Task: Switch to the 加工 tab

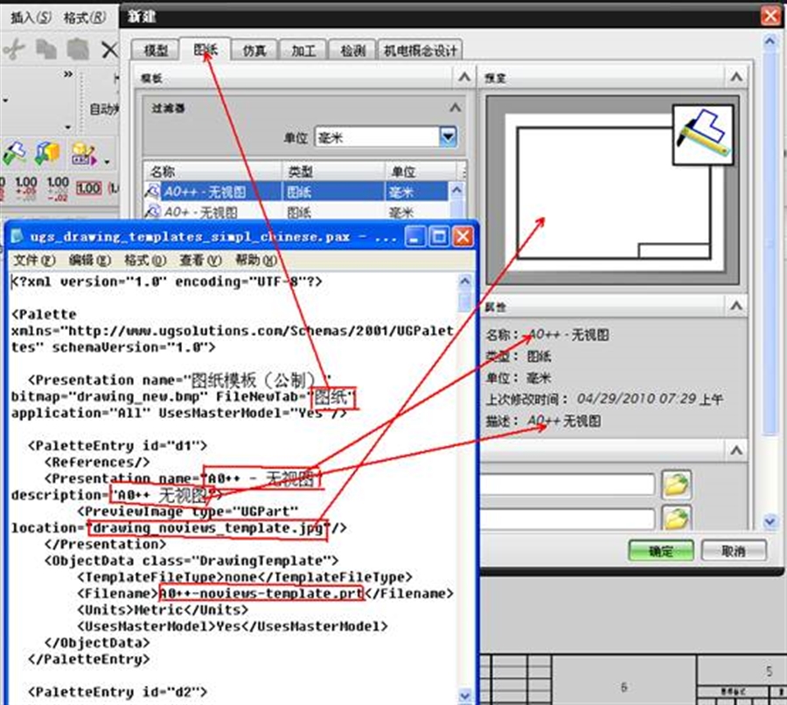Action: (x=303, y=50)
